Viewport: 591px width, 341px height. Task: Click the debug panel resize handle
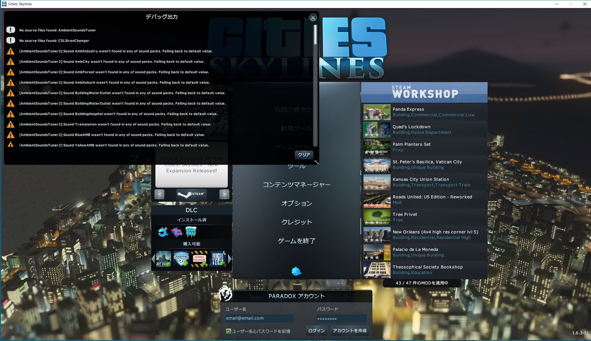316,162
